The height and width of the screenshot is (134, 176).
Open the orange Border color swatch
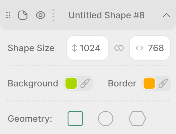coord(149,83)
